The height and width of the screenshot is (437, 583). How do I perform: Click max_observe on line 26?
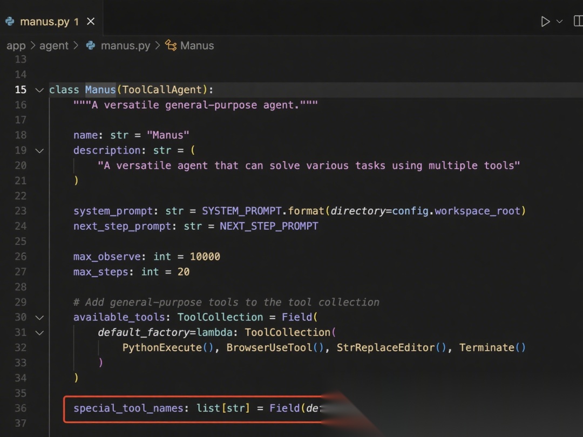tap(107, 257)
